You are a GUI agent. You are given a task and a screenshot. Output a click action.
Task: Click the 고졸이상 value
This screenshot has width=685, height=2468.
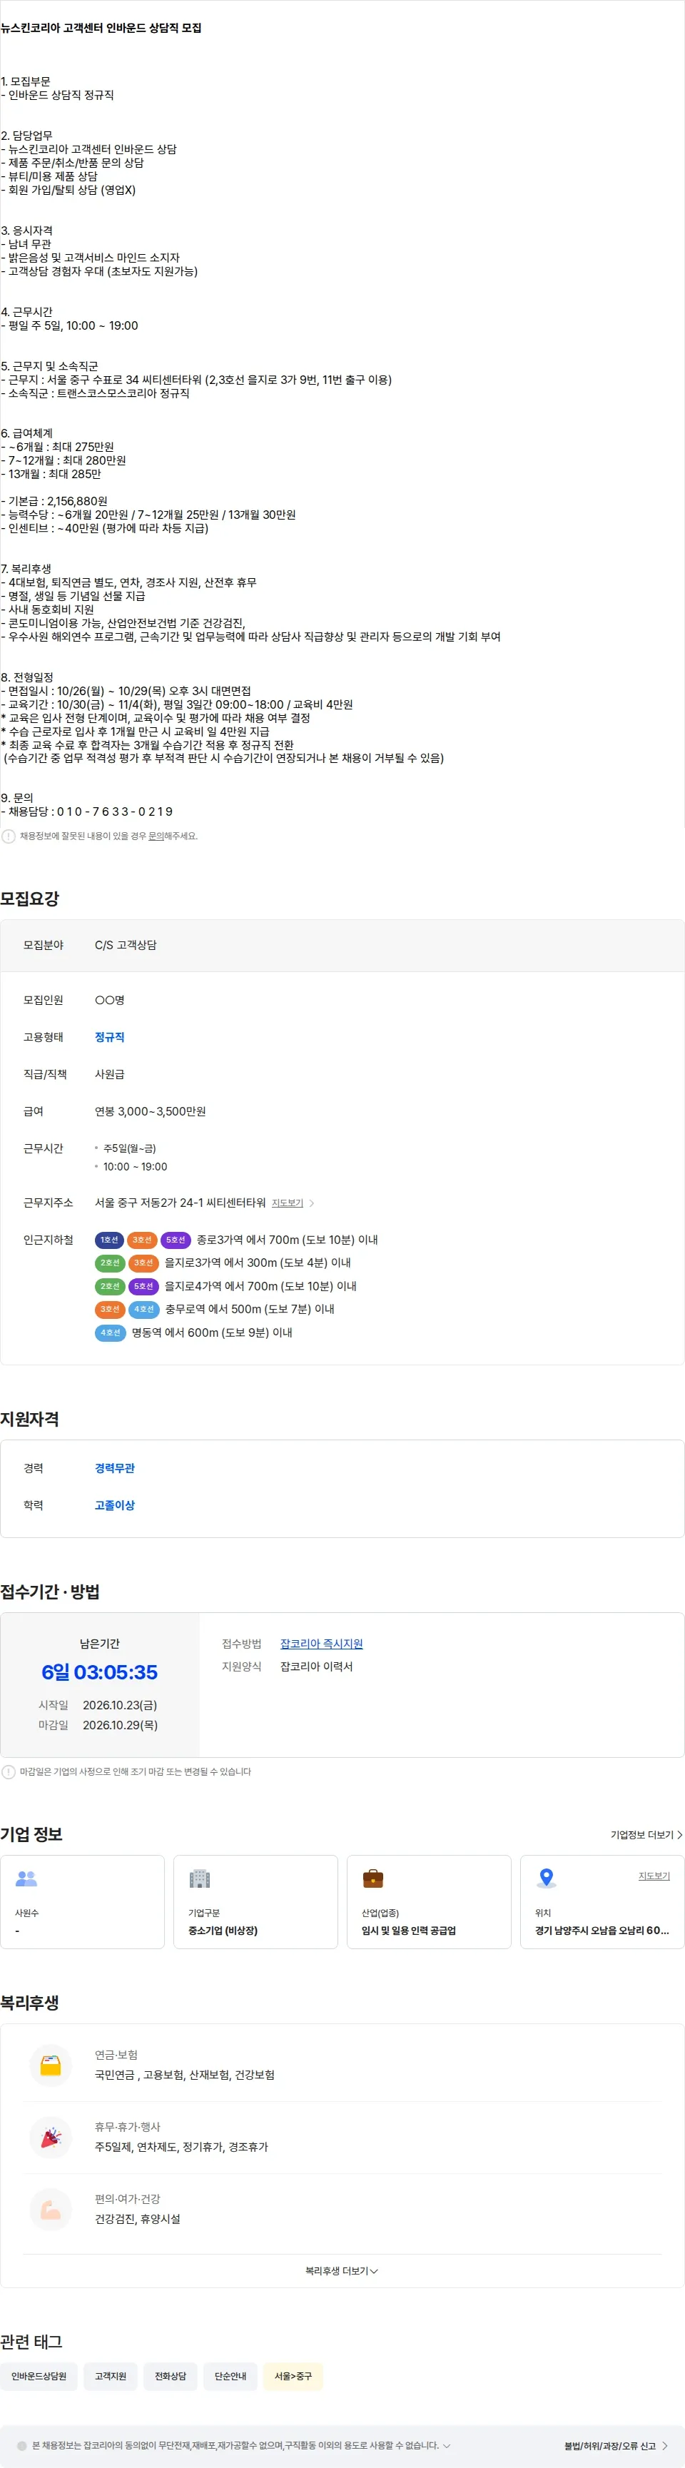point(115,1506)
